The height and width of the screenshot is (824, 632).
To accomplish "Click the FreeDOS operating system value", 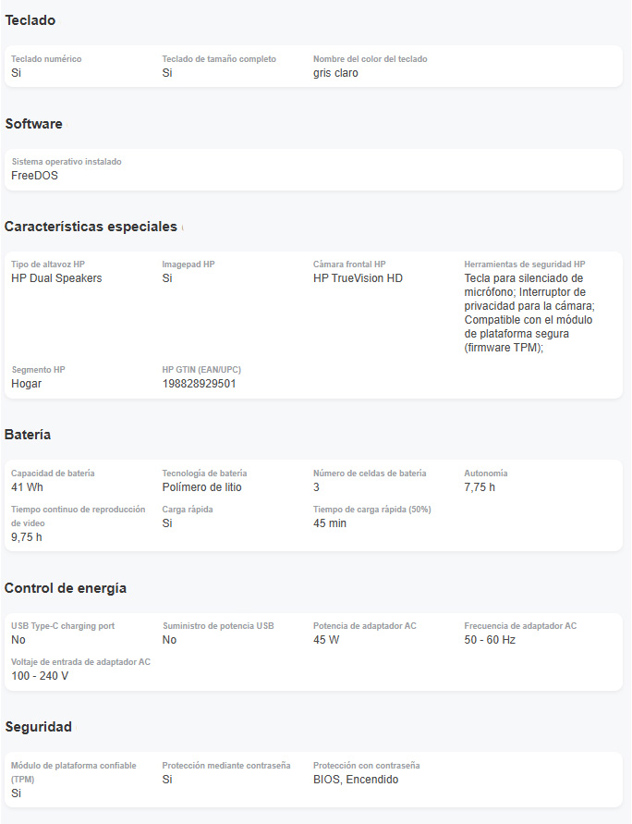I will (34, 176).
